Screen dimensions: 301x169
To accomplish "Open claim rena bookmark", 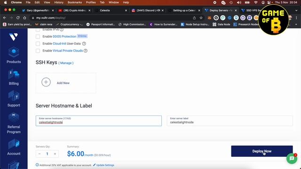I will pos(44,24).
